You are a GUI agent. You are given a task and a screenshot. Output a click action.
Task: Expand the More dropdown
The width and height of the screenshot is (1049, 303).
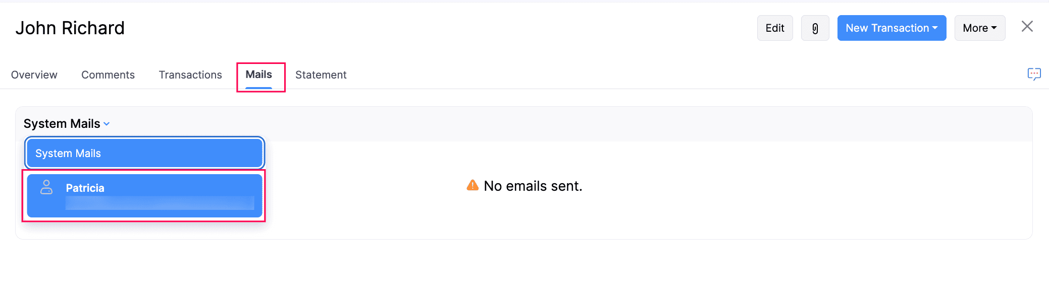[x=979, y=28]
